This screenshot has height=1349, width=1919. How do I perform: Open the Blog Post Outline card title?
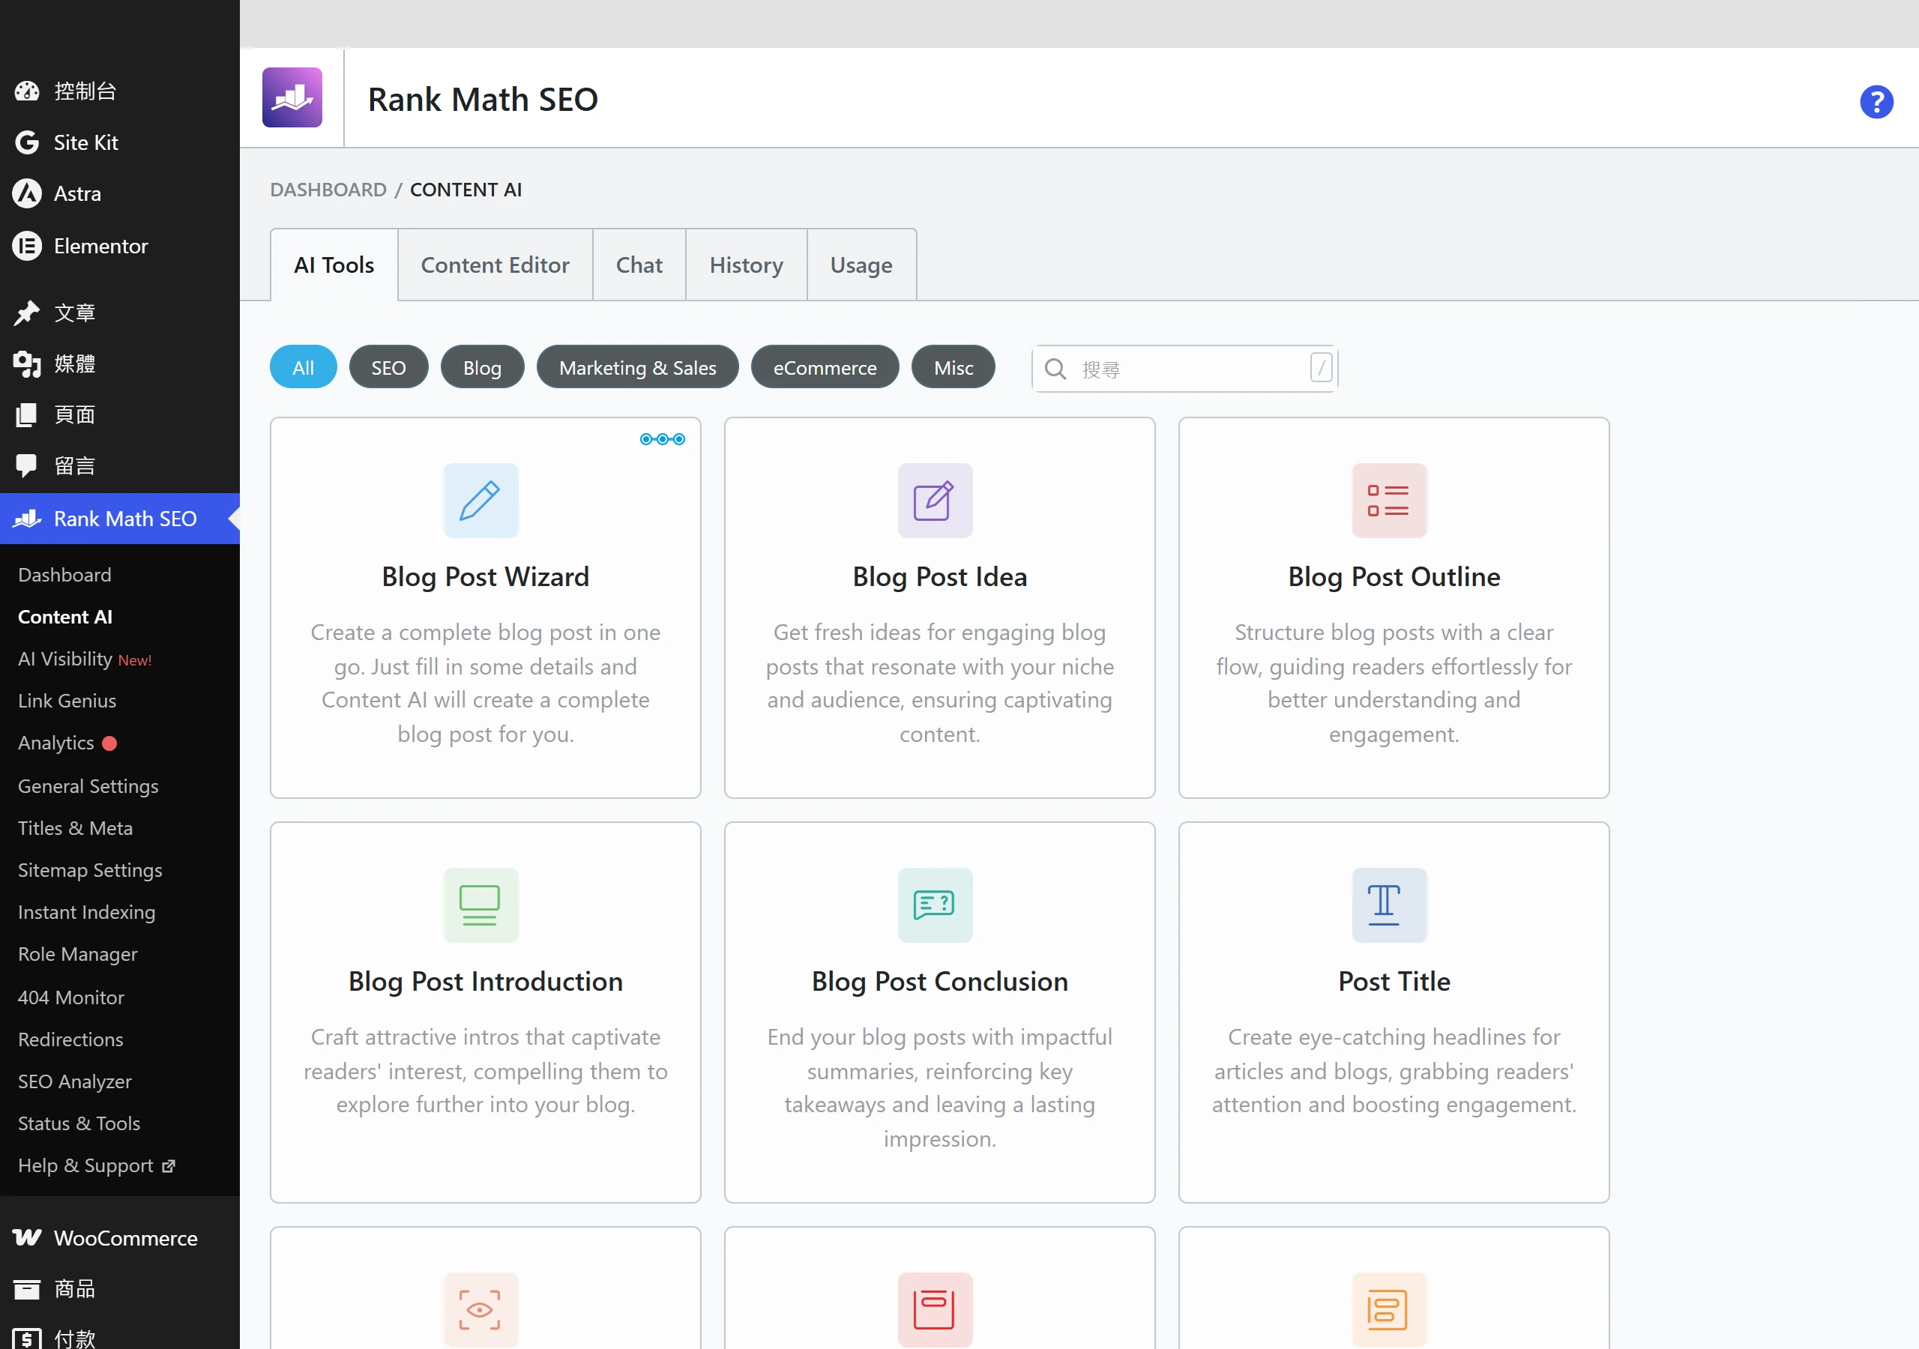tap(1394, 577)
